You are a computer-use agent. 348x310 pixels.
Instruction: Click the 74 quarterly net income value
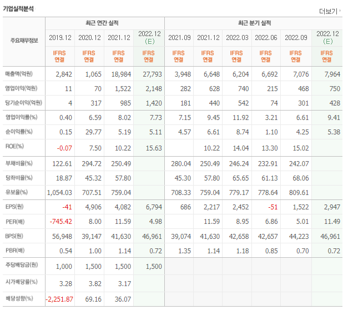pos(274,103)
